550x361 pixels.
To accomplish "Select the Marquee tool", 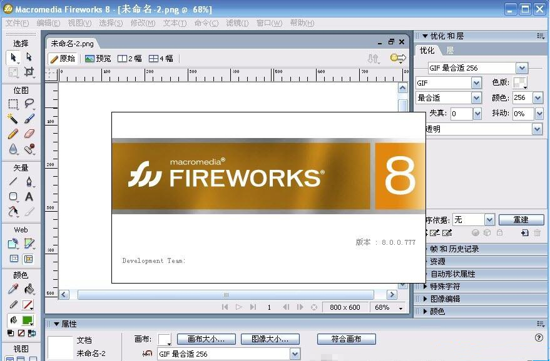I will [13, 104].
